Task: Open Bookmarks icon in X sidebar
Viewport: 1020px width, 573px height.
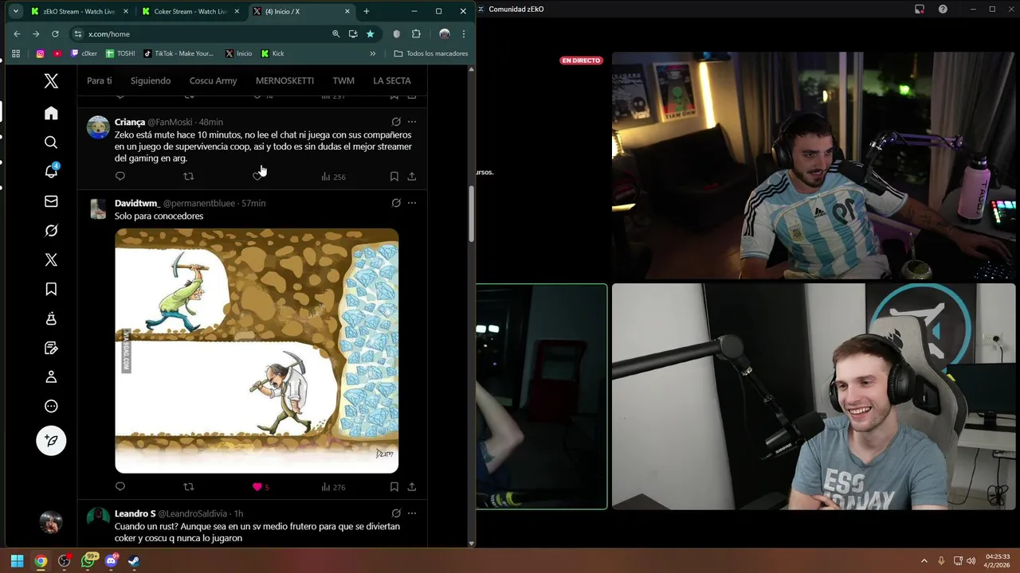Action: [x=51, y=289]
